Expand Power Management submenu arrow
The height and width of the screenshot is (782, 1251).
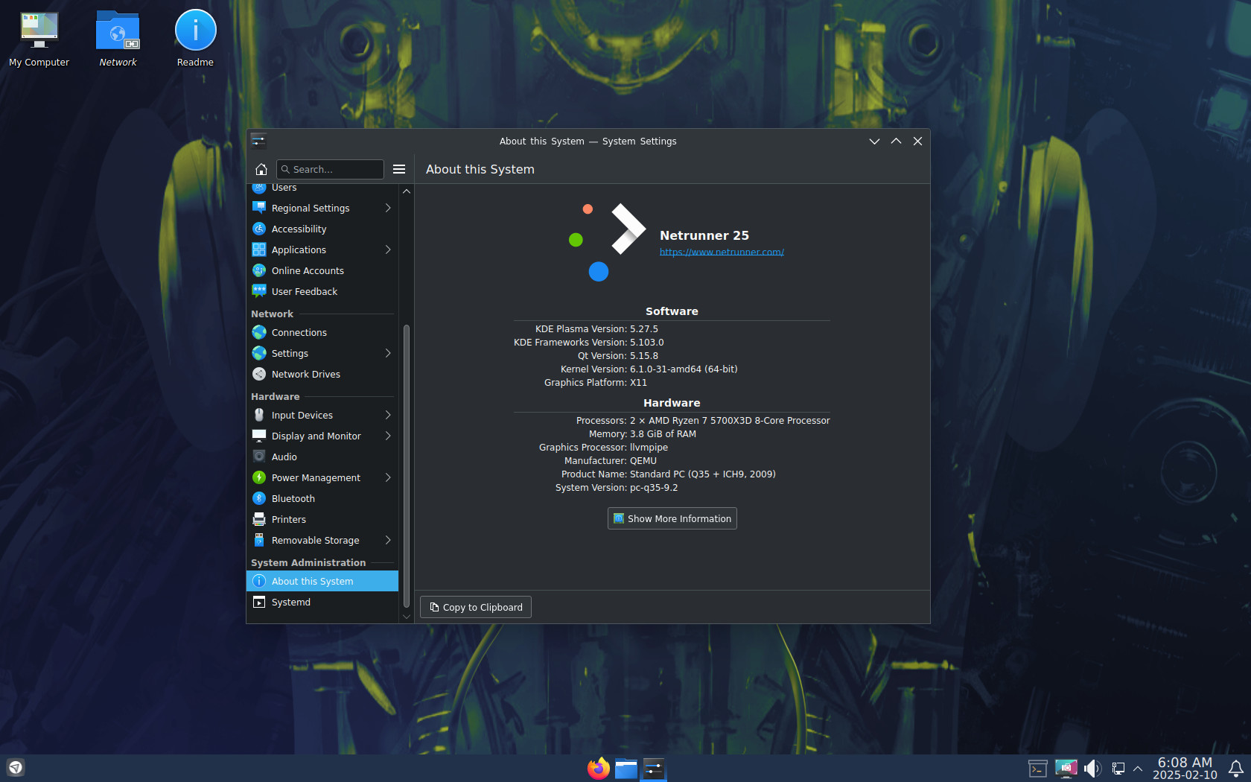click(x=388, y=477)
